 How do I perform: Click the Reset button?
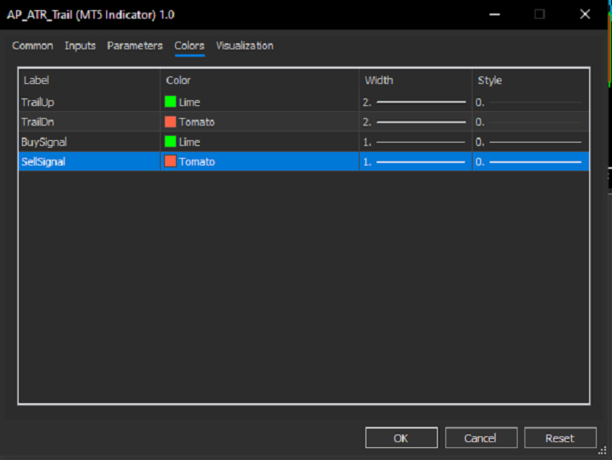point(560,438)
